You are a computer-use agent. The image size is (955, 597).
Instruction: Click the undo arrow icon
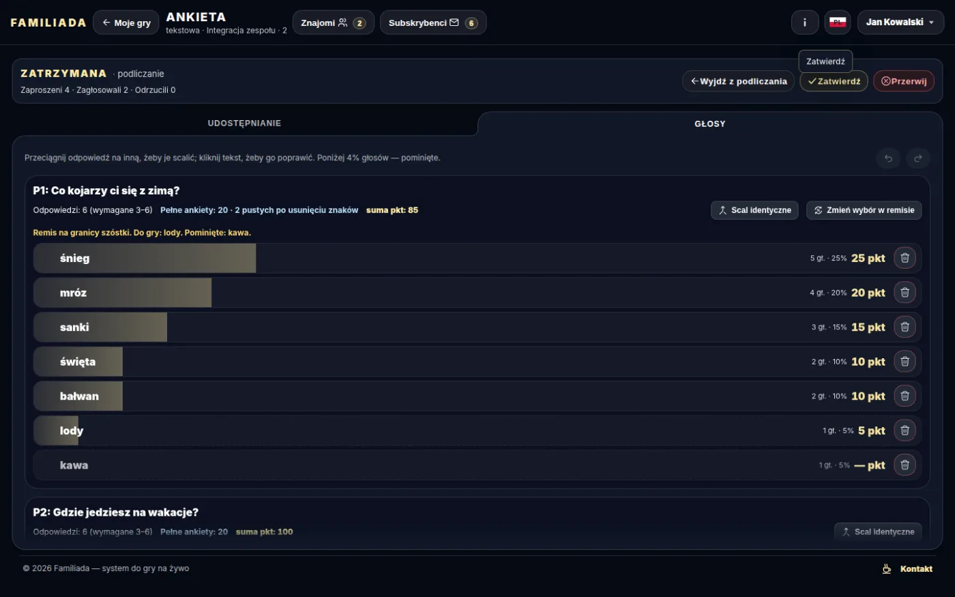pyautogui.click(x=888, y=158)
